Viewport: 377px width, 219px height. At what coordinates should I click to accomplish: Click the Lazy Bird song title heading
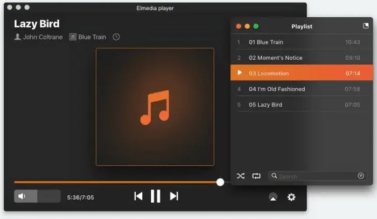coord(37,24)
